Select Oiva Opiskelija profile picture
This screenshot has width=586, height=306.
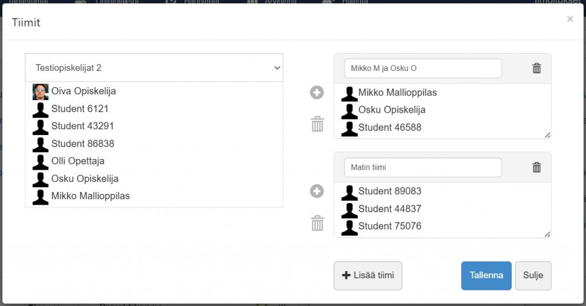[41, 92]
